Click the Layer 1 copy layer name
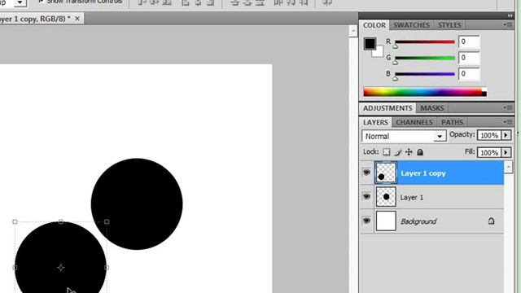521x293 pixels. pos(423,173)
